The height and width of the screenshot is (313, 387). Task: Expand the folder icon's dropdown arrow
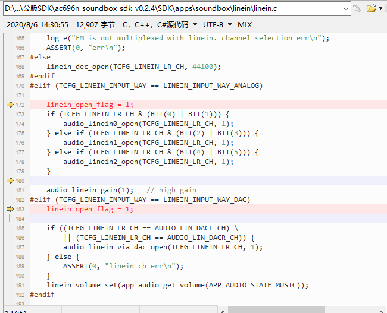click(x=380, y=9)
